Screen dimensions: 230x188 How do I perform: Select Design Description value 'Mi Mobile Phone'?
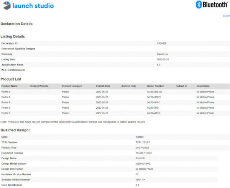pyautogui.click(x=145, y=169)
